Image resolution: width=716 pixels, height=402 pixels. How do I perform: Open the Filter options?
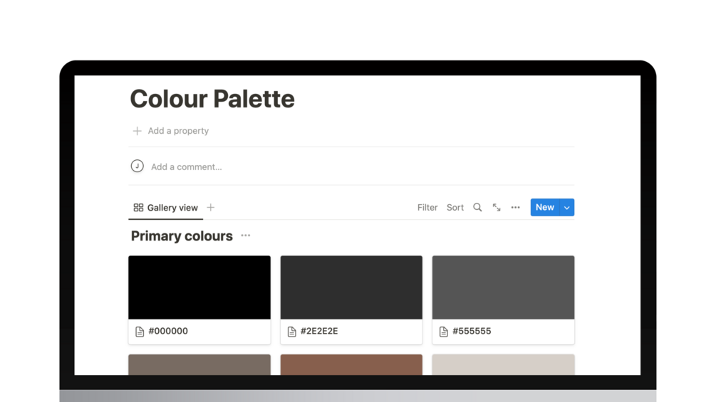coord(427,208)
